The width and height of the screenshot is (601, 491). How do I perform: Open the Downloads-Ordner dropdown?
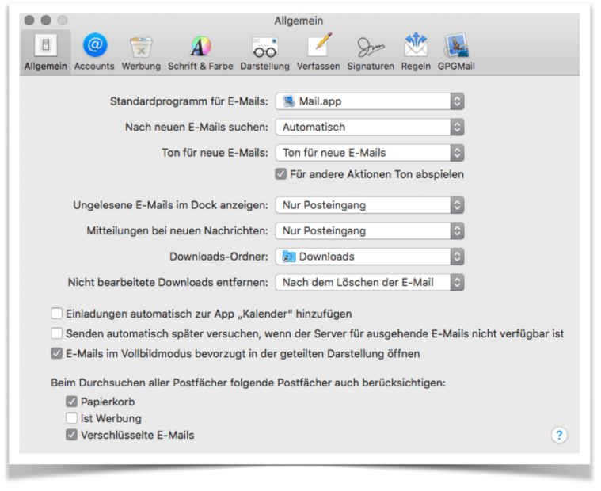point(370,257)
